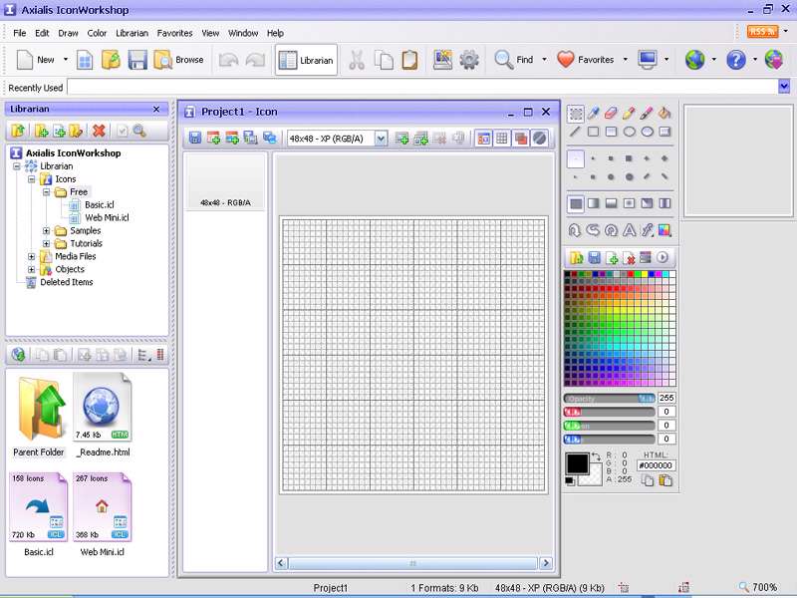This screenshot has width=797, height=598.
Task: Collapse the Free folder in tree
Action: 46,192
